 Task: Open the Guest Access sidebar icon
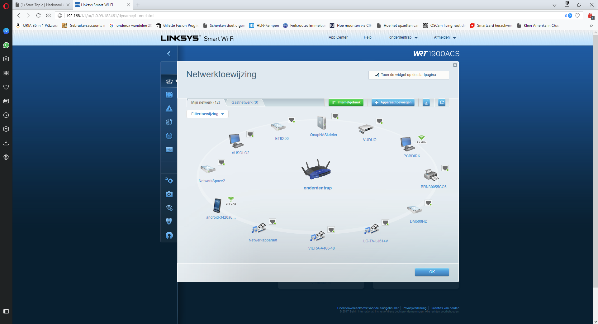pyautogui.click(x=169, y=95)
